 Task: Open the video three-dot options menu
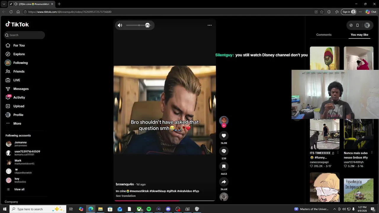(210, 25)
